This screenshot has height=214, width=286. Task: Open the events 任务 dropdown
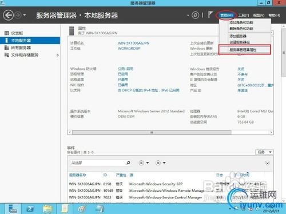click(264, 152)
